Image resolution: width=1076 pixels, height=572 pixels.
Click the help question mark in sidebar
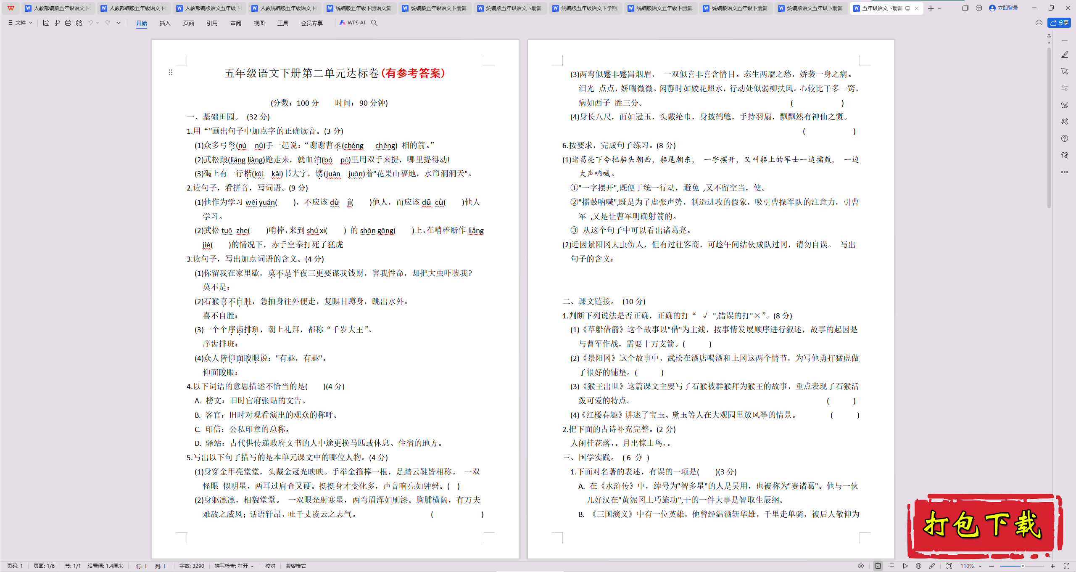click(x=1065, y=138)
